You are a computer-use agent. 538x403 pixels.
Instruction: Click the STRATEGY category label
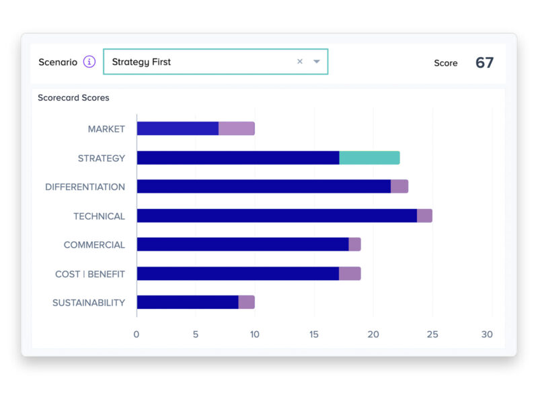101,159
